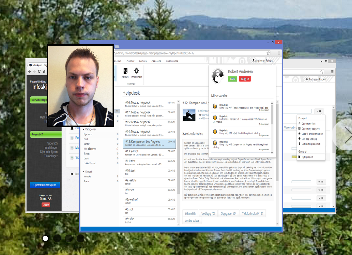
Task: Click the portrait photo thumbnail
Action: click(x=80, y=85)
